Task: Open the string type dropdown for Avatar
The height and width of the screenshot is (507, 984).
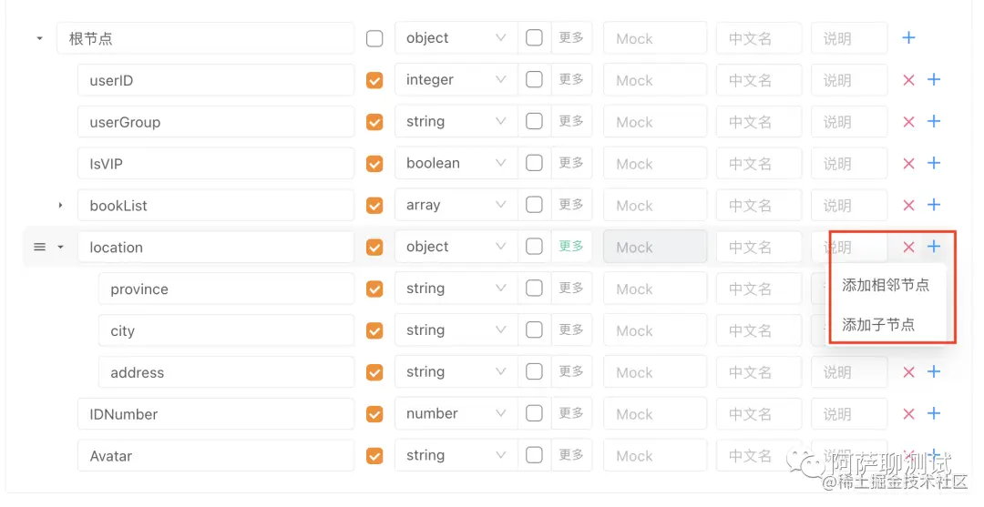Action: [x=456, y=456]
